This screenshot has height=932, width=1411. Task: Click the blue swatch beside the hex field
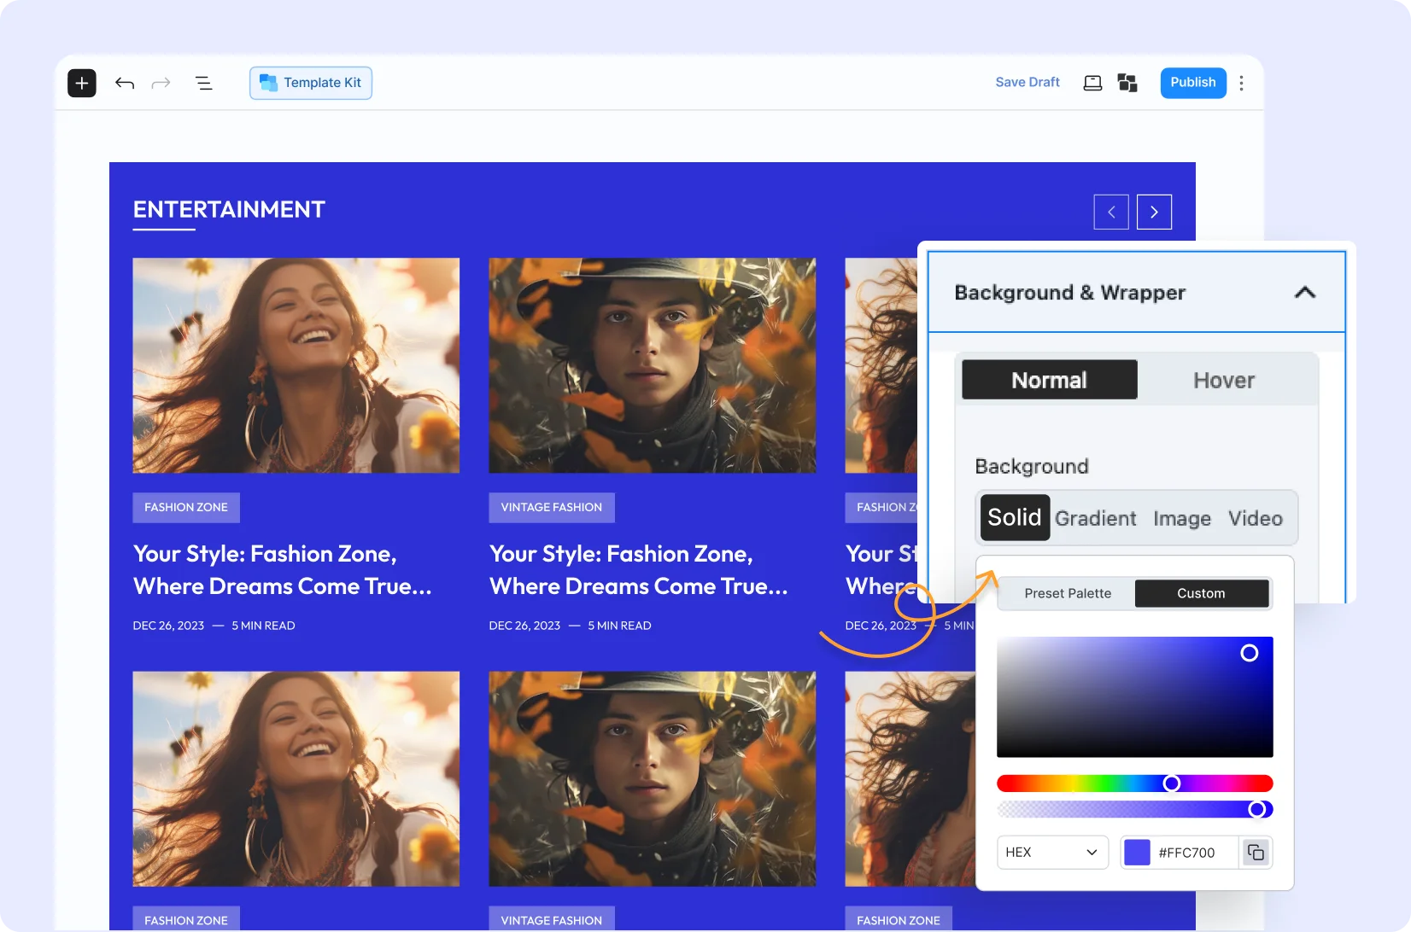1137,852
